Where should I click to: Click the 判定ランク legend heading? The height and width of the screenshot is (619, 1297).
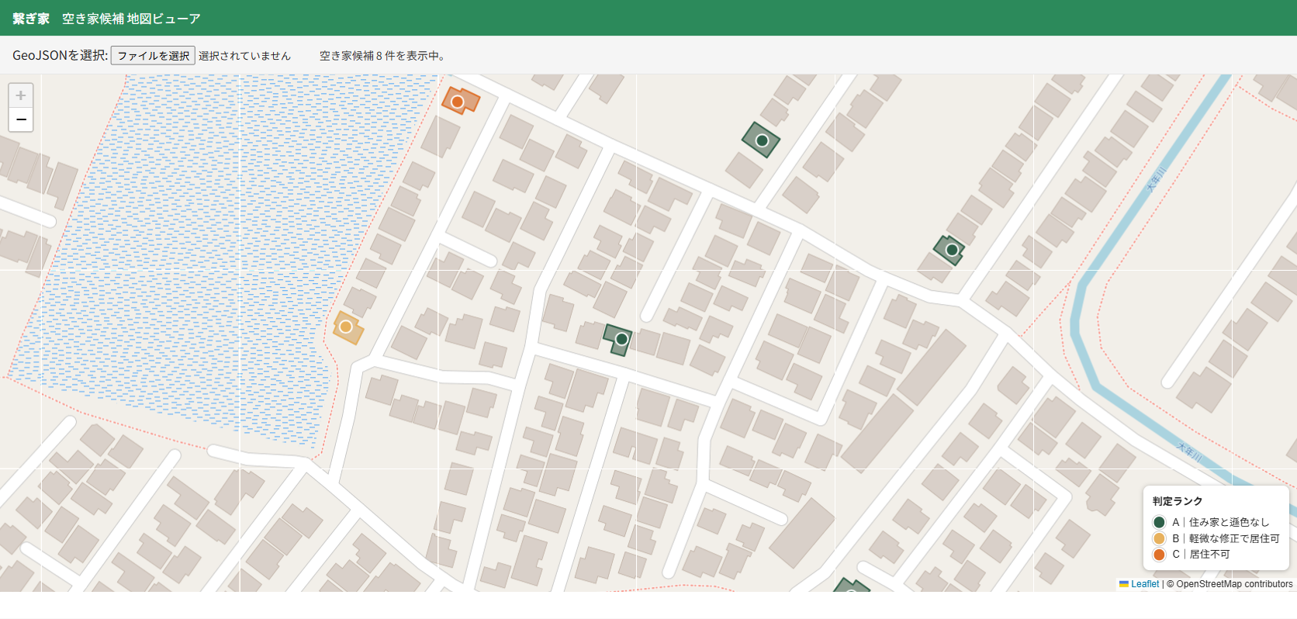1178,501
